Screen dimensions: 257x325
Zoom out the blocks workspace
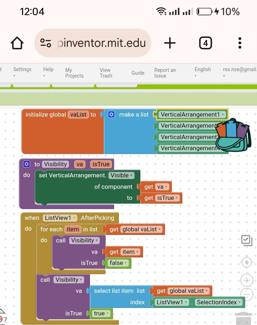(x=247, y=294)
